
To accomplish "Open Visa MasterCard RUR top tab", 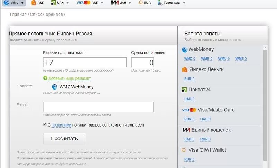I will tap(88, 3).
